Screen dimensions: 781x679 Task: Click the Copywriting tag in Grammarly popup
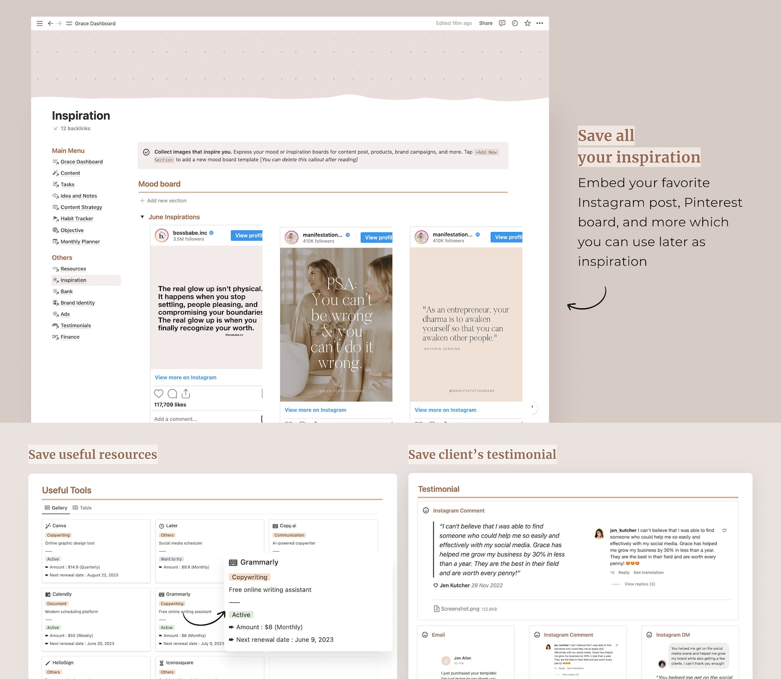pyautogui.click(x=250, y=577)
